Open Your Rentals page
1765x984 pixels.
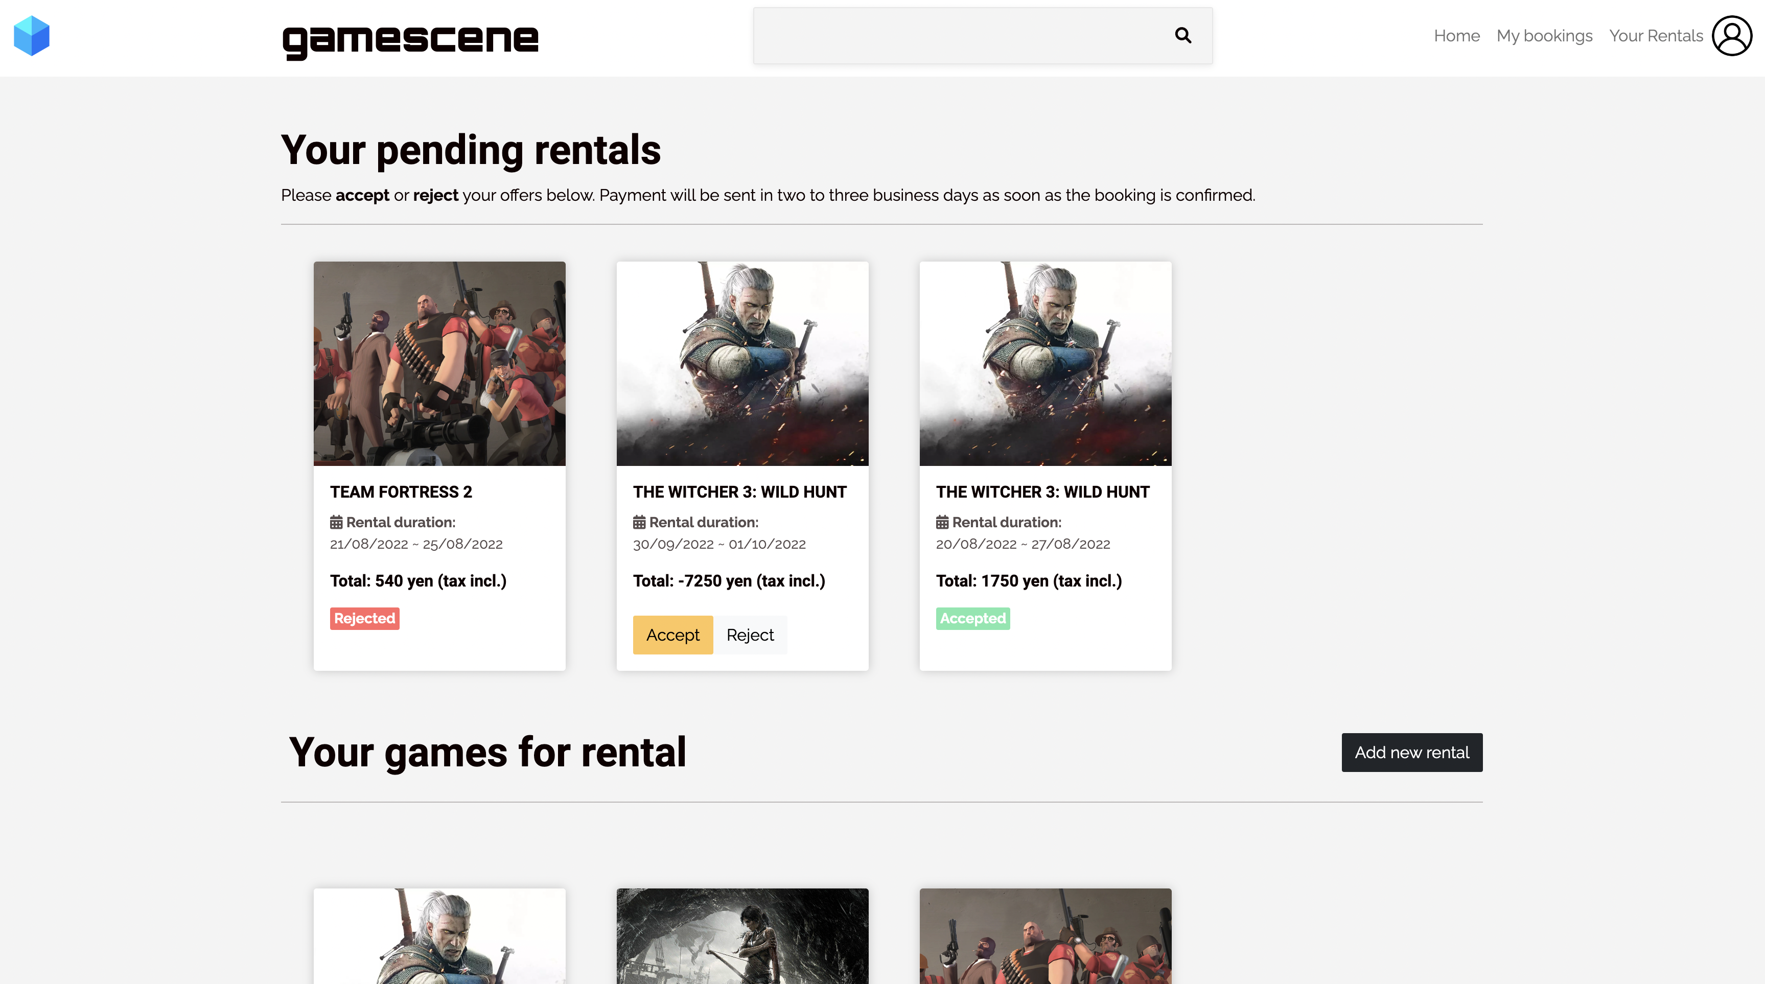(x=1656, y=36)
